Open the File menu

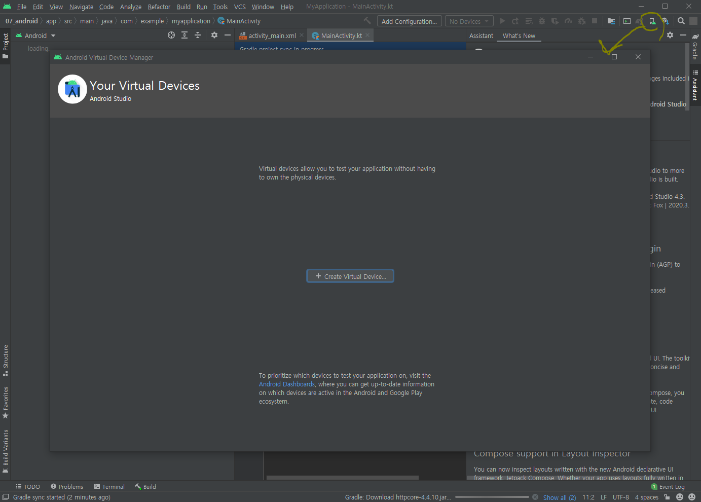(22, 7)
